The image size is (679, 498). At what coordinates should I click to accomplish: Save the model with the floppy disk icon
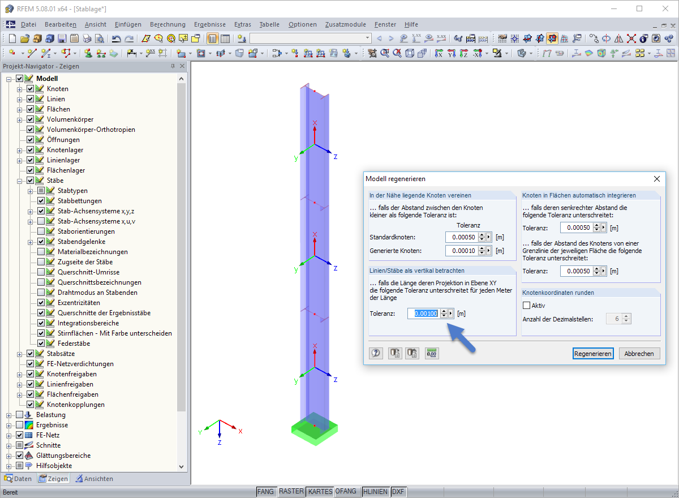tap(62, 38)
